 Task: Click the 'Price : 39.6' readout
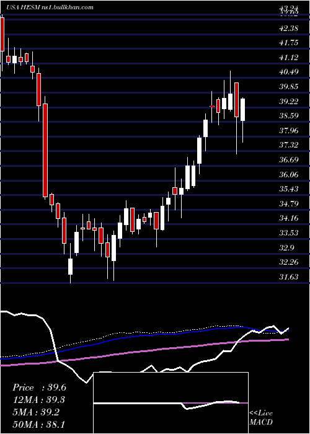39,387
